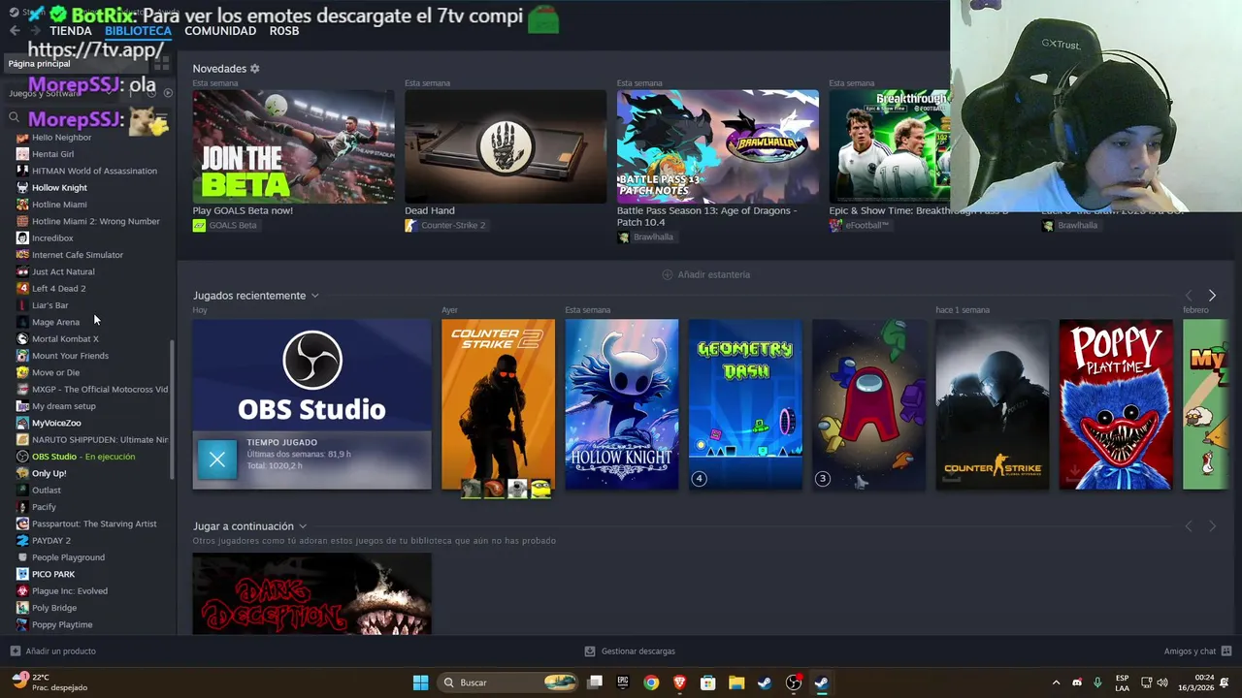
Task: Open the R0SB profile tab
Action: tap(284, 30)
